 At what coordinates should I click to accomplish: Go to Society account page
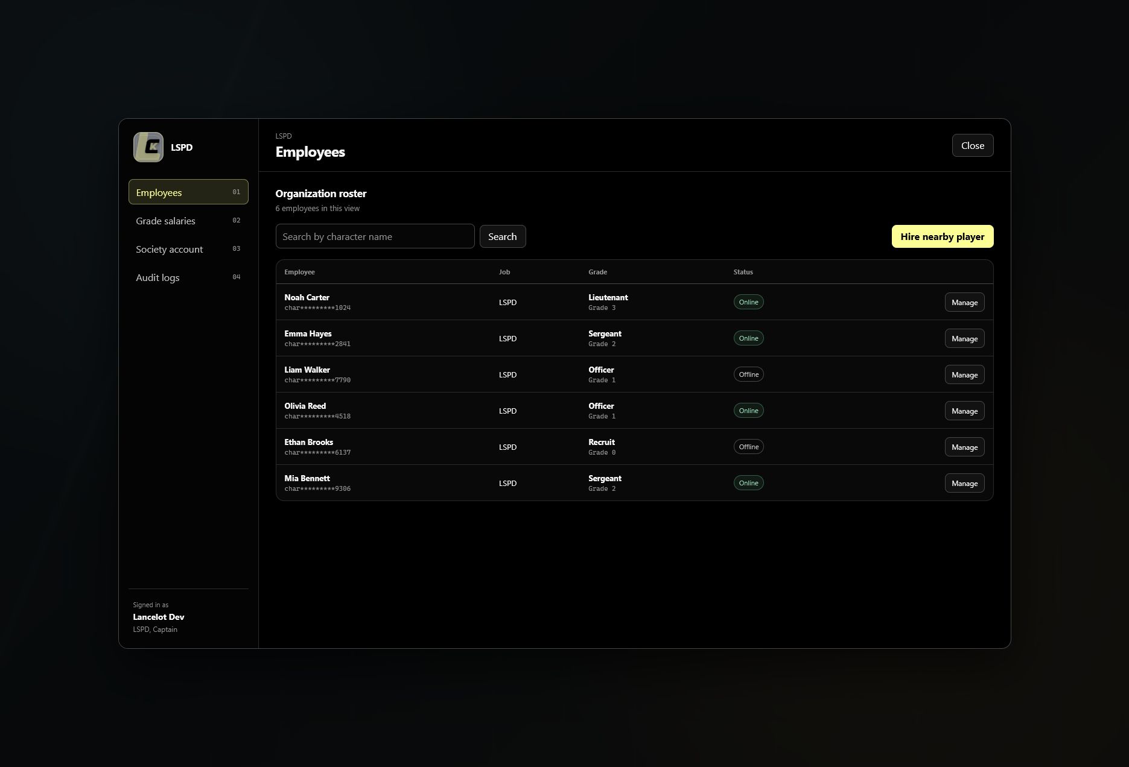pyautogui.click(x=188, y=249)
